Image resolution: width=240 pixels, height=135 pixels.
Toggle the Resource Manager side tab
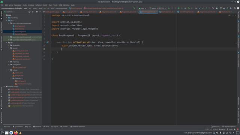(1, 43)
